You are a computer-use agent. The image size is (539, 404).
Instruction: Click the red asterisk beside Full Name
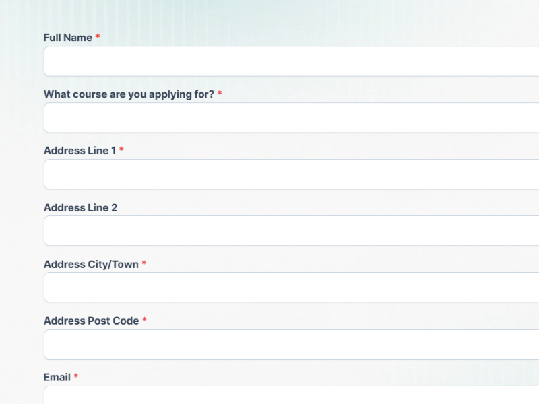pos(98,37)
